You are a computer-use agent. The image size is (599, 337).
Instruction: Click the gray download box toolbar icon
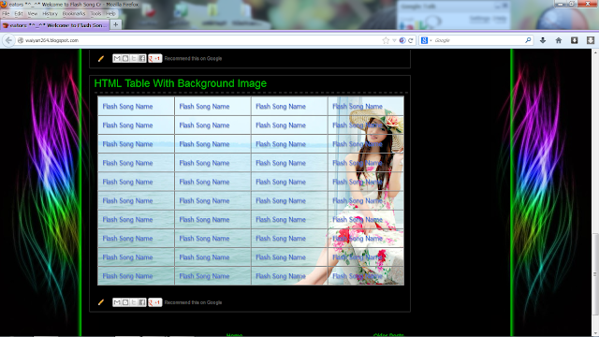pos(591,40)
